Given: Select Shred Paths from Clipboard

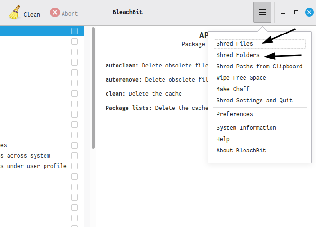Looking at the screenshot, I should [259, 67].
